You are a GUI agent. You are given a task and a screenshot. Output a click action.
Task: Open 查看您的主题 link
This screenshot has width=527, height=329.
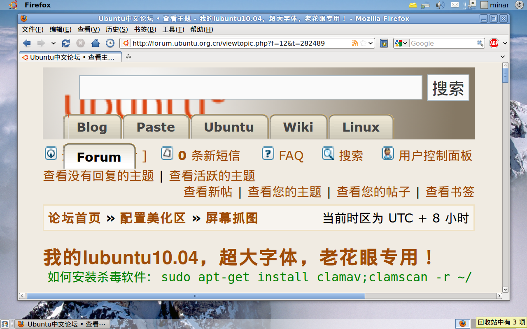[x=284, y=192]
